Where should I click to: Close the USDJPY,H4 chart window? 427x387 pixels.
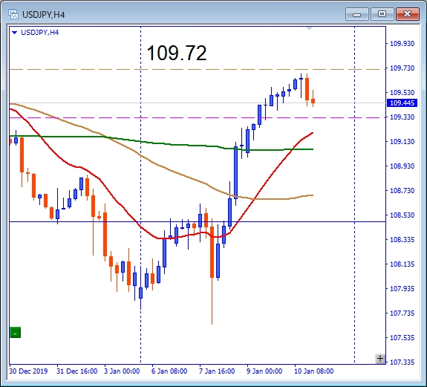[407, 14]
